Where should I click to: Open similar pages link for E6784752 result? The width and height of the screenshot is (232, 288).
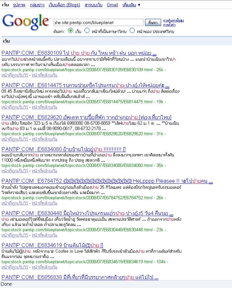coord(44,203)
